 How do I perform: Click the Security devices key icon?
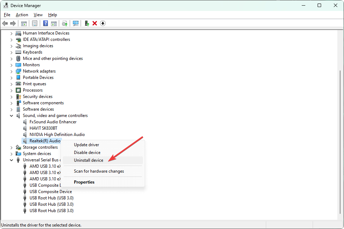[x=18, y=97]
